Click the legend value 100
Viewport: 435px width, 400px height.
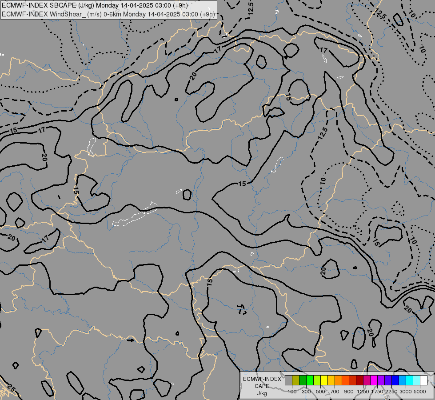(x=292, y=392)
